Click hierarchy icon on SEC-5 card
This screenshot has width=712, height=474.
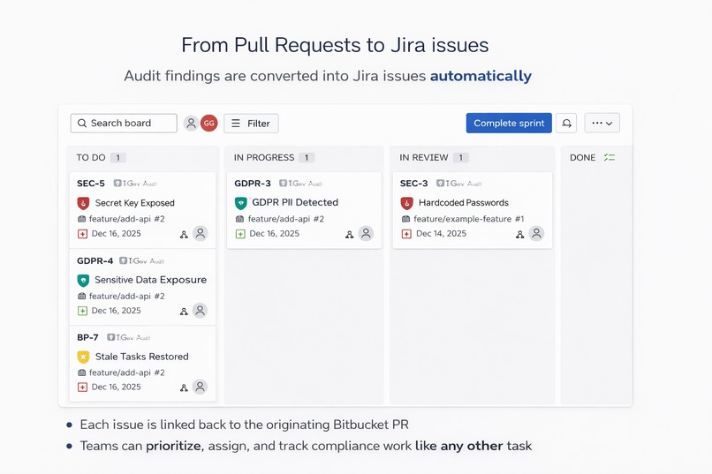[184, 235]
